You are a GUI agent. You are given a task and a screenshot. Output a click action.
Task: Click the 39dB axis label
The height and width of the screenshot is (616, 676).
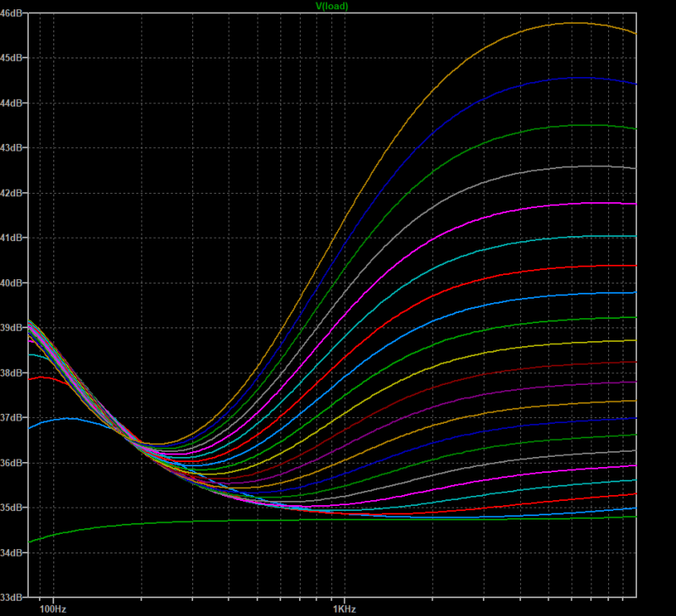(x=14, y=327)
